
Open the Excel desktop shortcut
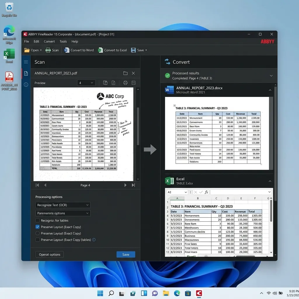pos(9,56)
